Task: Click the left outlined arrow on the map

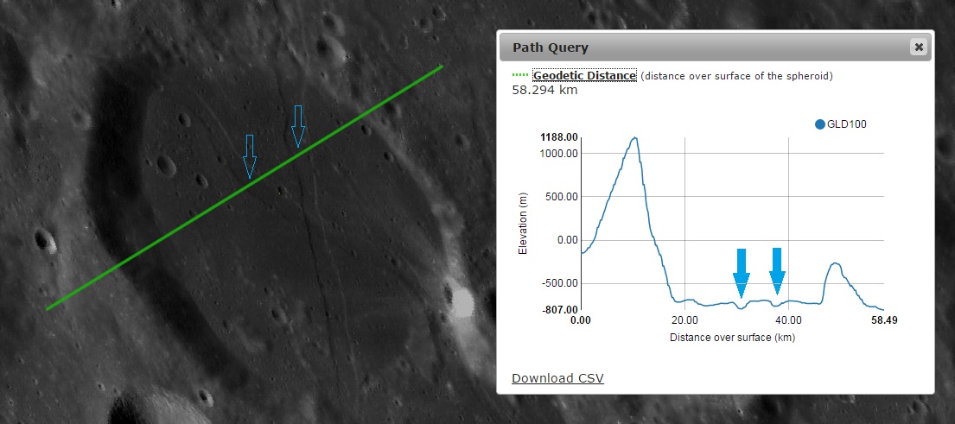Action: click(x=250, y=155)
